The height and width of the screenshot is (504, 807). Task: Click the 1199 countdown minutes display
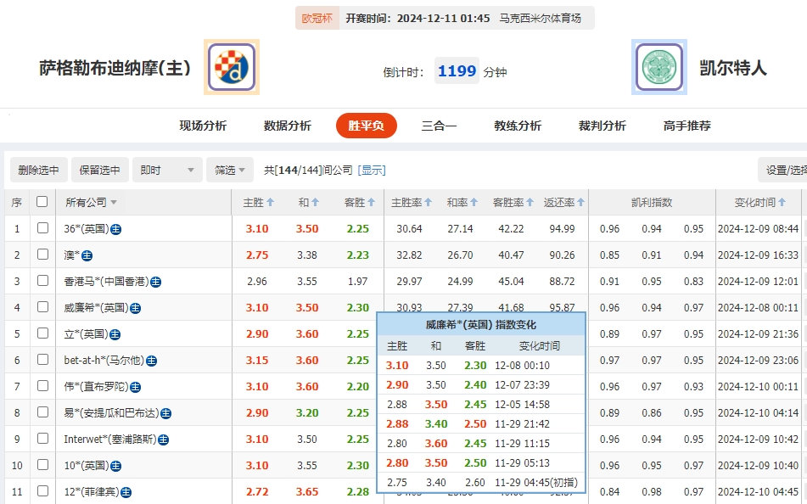click(x=457, y=71)
